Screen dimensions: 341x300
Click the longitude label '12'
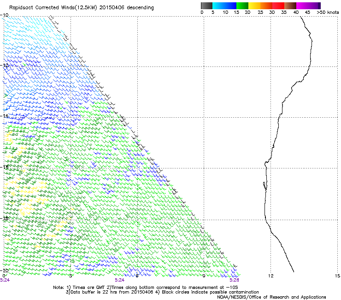[x=271, y=276]
